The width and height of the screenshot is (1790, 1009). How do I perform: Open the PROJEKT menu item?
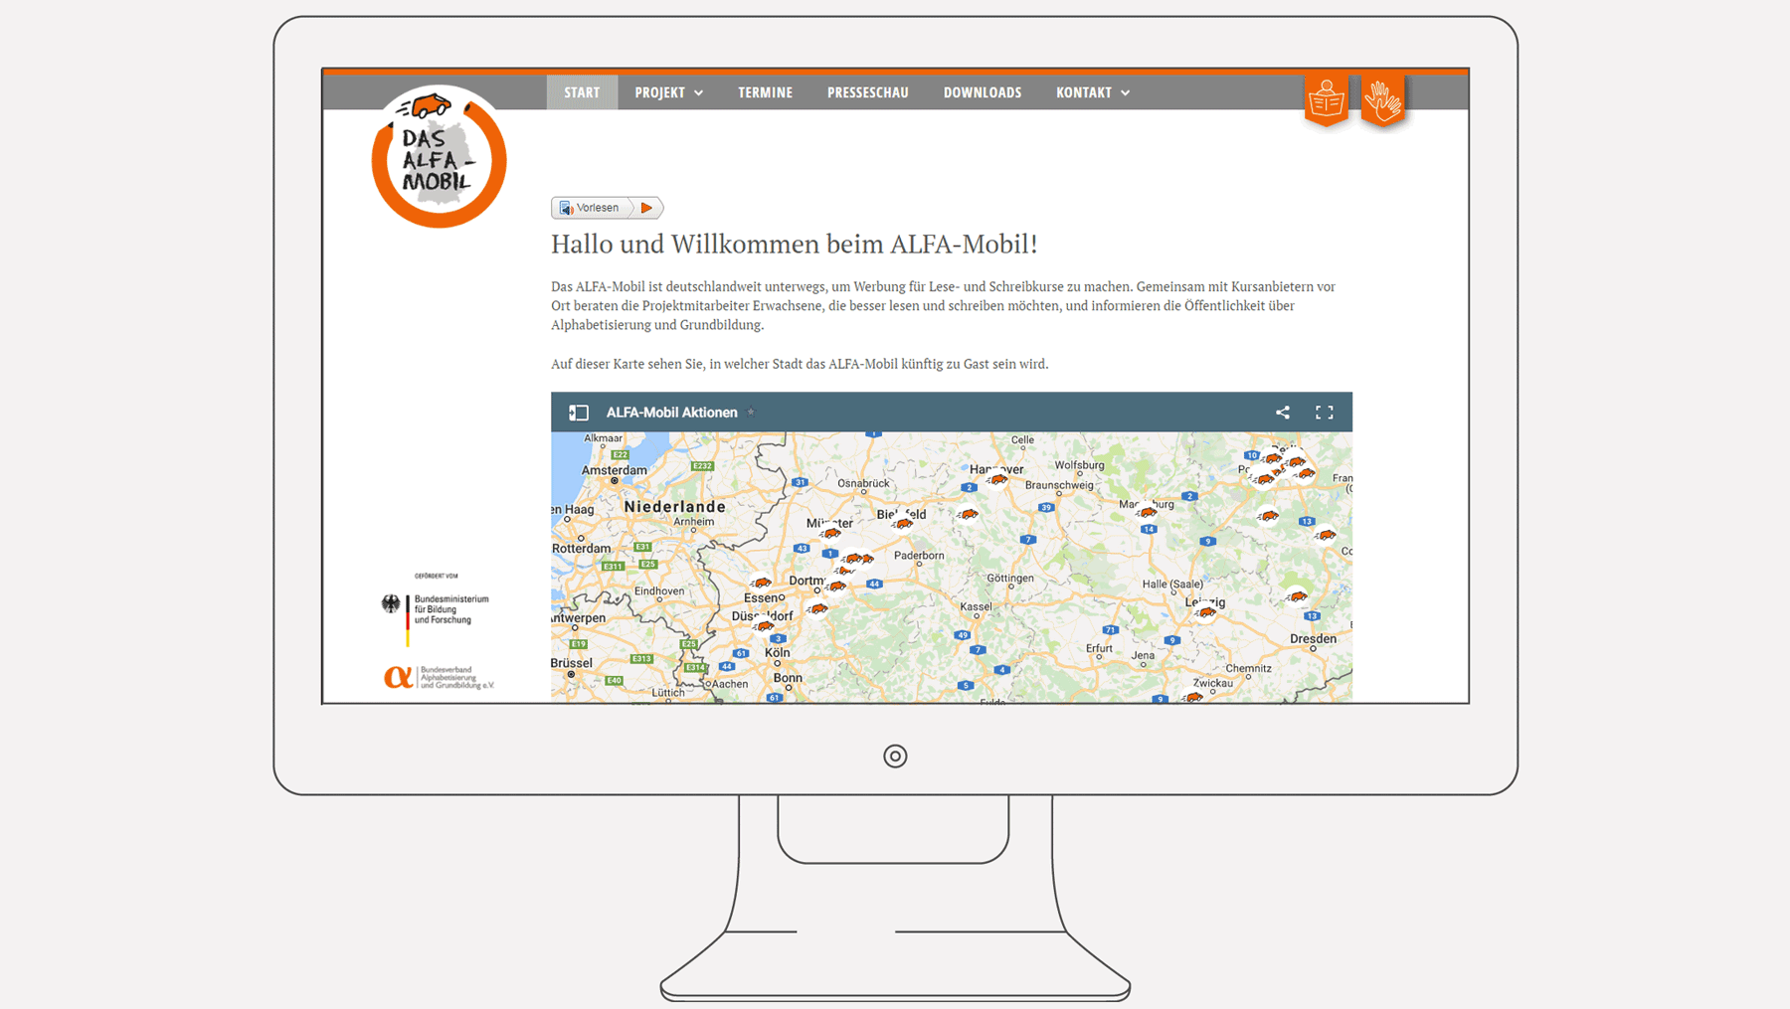coord(660,92)
